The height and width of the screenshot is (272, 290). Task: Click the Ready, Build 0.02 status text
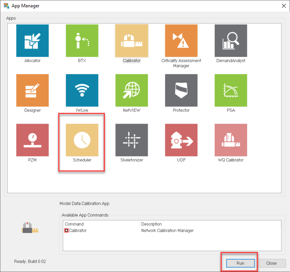click(30, 262)
